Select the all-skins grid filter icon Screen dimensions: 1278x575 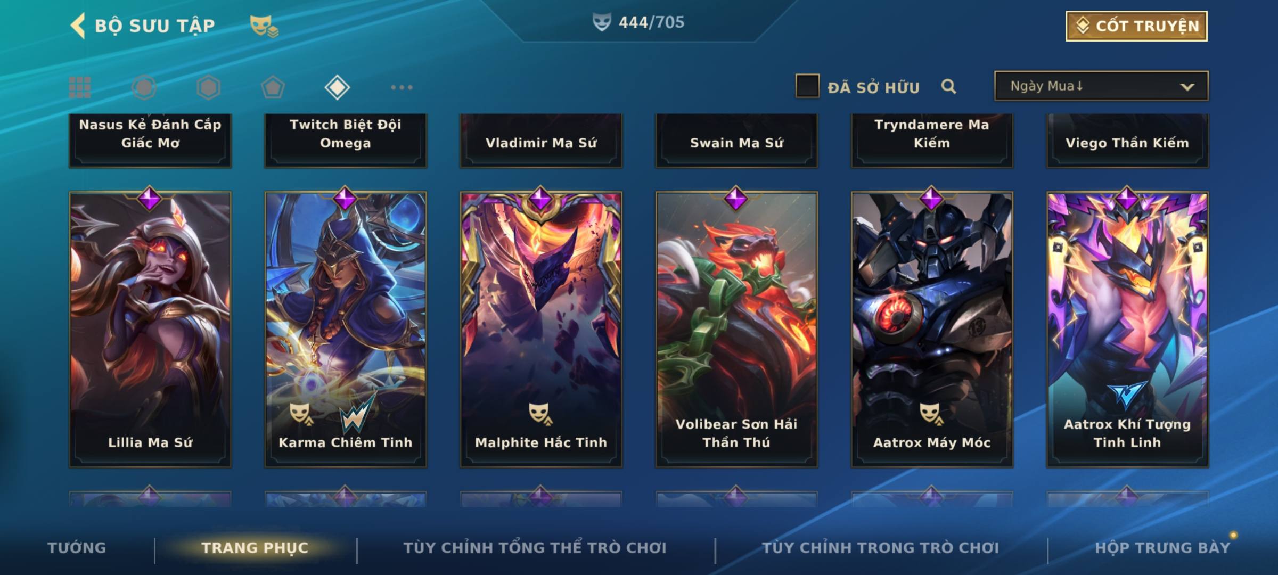(x=80, y=87)
